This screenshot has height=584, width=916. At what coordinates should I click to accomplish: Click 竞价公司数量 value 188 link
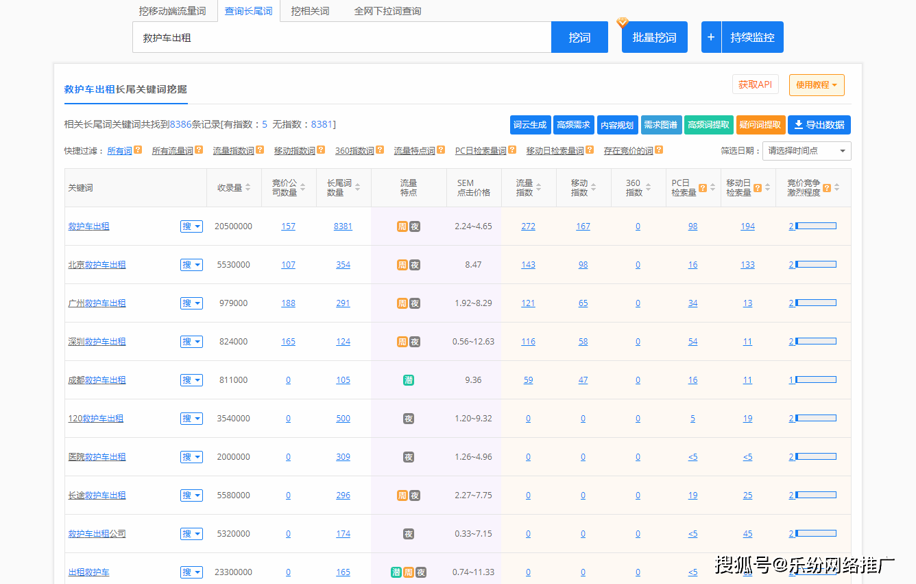(x=288, y=303)
